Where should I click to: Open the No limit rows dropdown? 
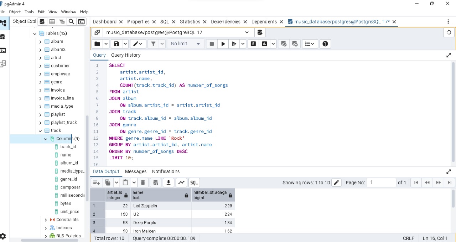tap(186, 44)
